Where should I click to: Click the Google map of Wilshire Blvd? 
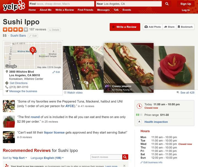point(33,55)
